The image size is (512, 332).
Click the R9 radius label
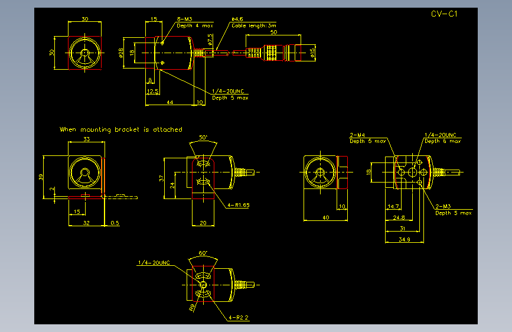click(x=192, y=307)
